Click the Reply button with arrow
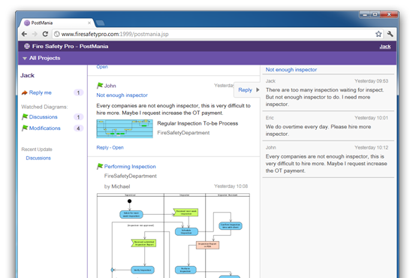 point(247,90)
